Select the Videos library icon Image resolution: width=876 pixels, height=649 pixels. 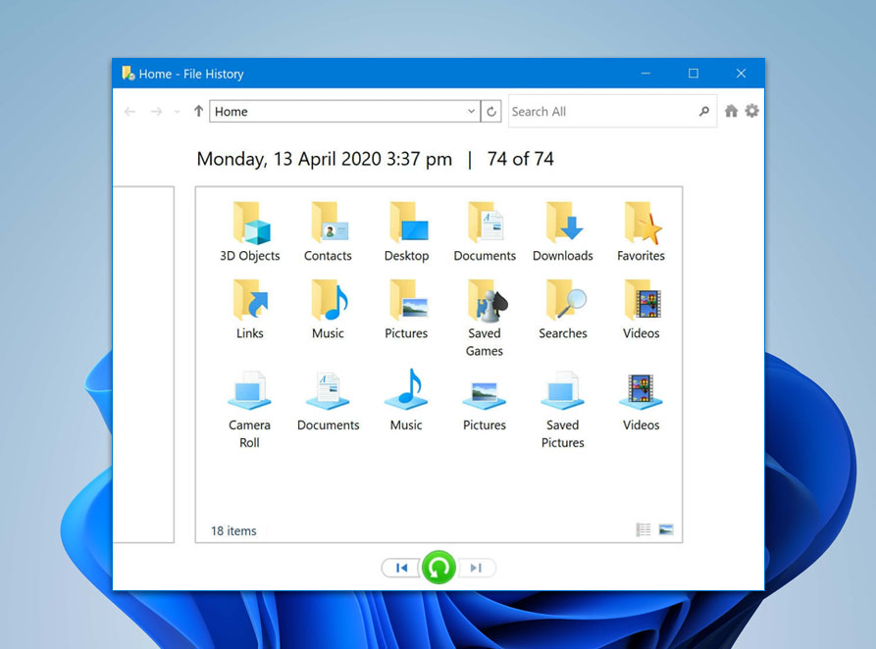(x=641, y=402)
